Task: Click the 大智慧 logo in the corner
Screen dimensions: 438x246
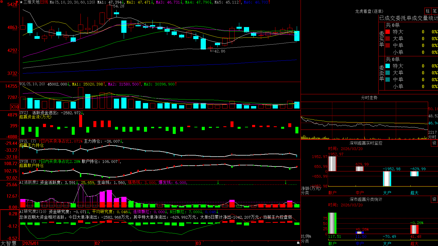Action: [x=8, y=243]
